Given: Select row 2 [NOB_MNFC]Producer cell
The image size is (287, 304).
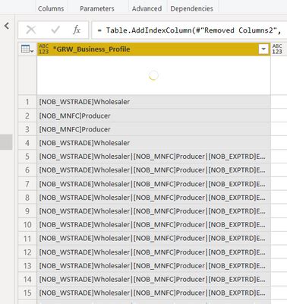Looking at the screenshot, I should [153, 116].
